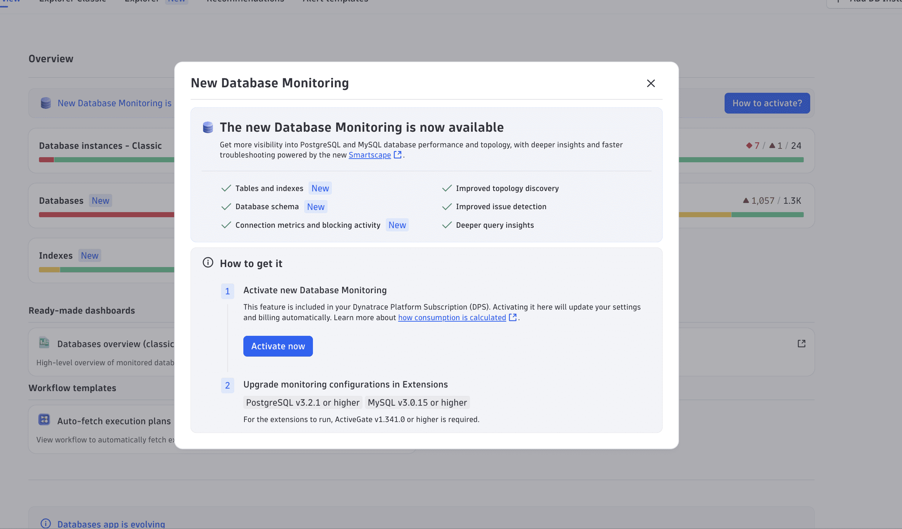Click New badge next to Connection metrics

click(397, 225)
